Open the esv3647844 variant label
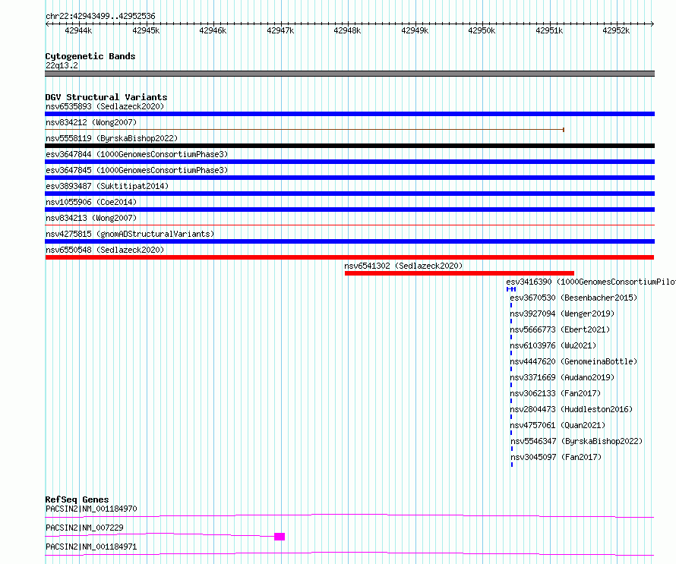 (x=137, y=154)
